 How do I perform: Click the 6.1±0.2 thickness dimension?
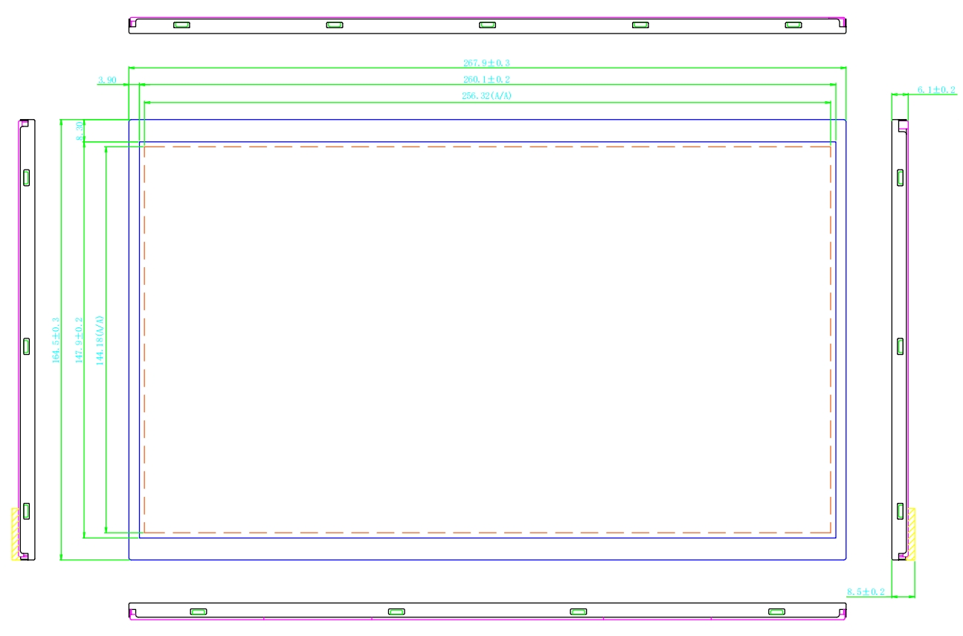click(935, 89)
